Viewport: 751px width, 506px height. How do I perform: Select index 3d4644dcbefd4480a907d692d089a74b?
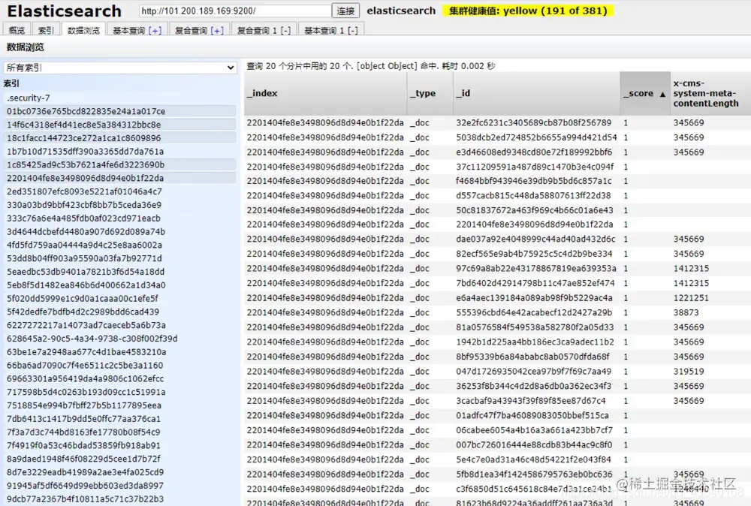click(119, 232)
